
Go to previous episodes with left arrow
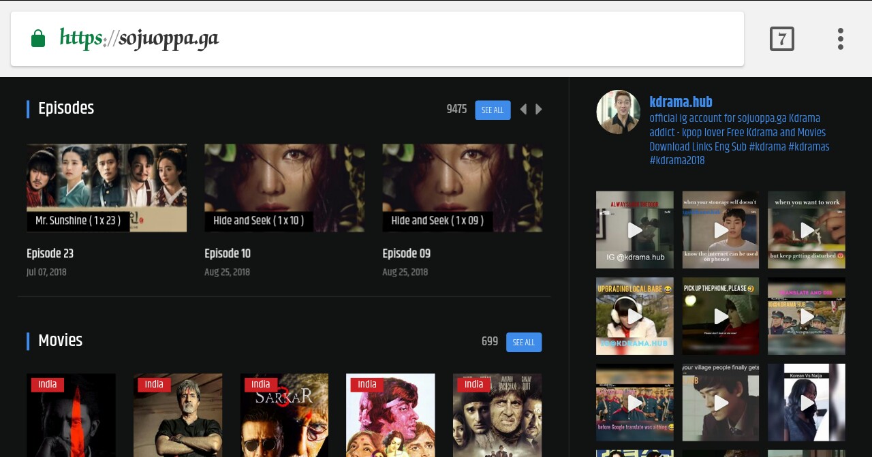click(523, 110)
